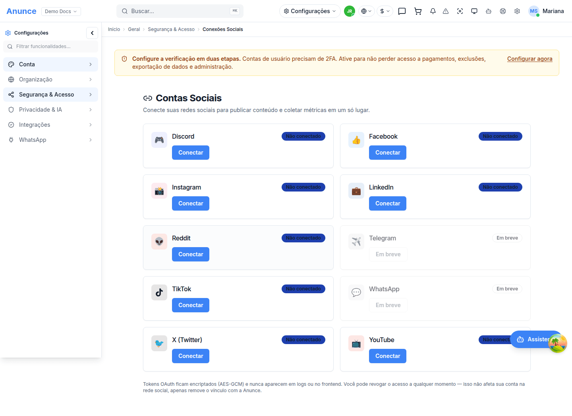572x416 pixels.
Task: Click the Facebook Não conectado badge
Action: click(x=500, y=136)
